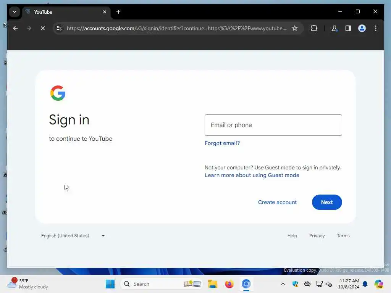
Task: Click the Forgot email? link
Action: [222, 143]
